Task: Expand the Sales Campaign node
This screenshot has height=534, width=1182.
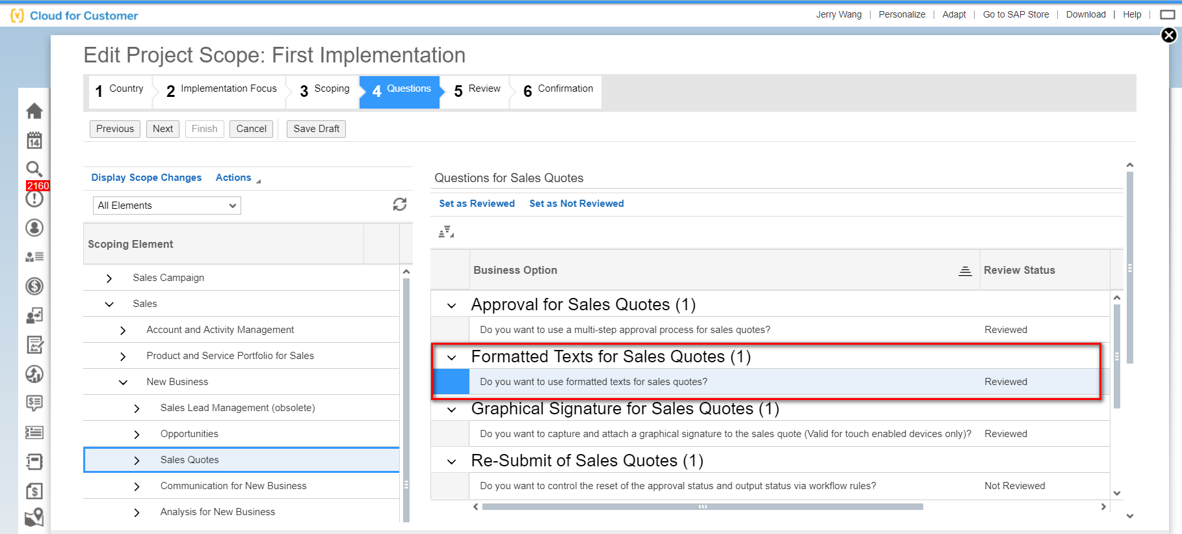Action: pyautogui.click(x=109, y=278)
